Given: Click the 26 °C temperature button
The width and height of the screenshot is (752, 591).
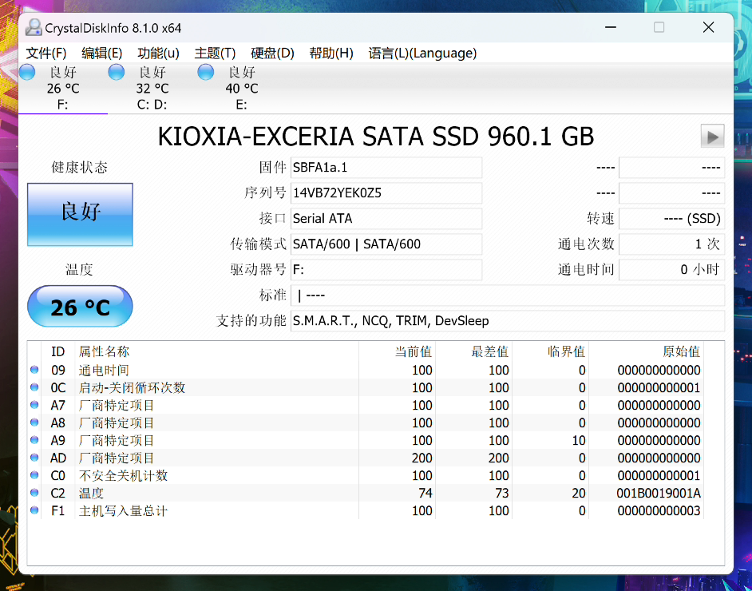Looking at the screenshot, I should coord(80,307).
